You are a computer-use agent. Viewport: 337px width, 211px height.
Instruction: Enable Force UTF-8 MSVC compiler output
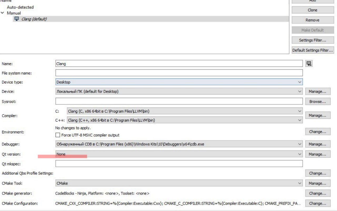tap(58, 135)
